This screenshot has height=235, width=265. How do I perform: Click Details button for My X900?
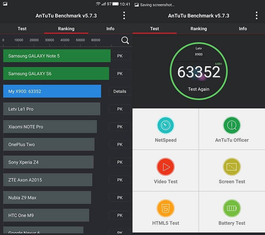coord(120,91)
